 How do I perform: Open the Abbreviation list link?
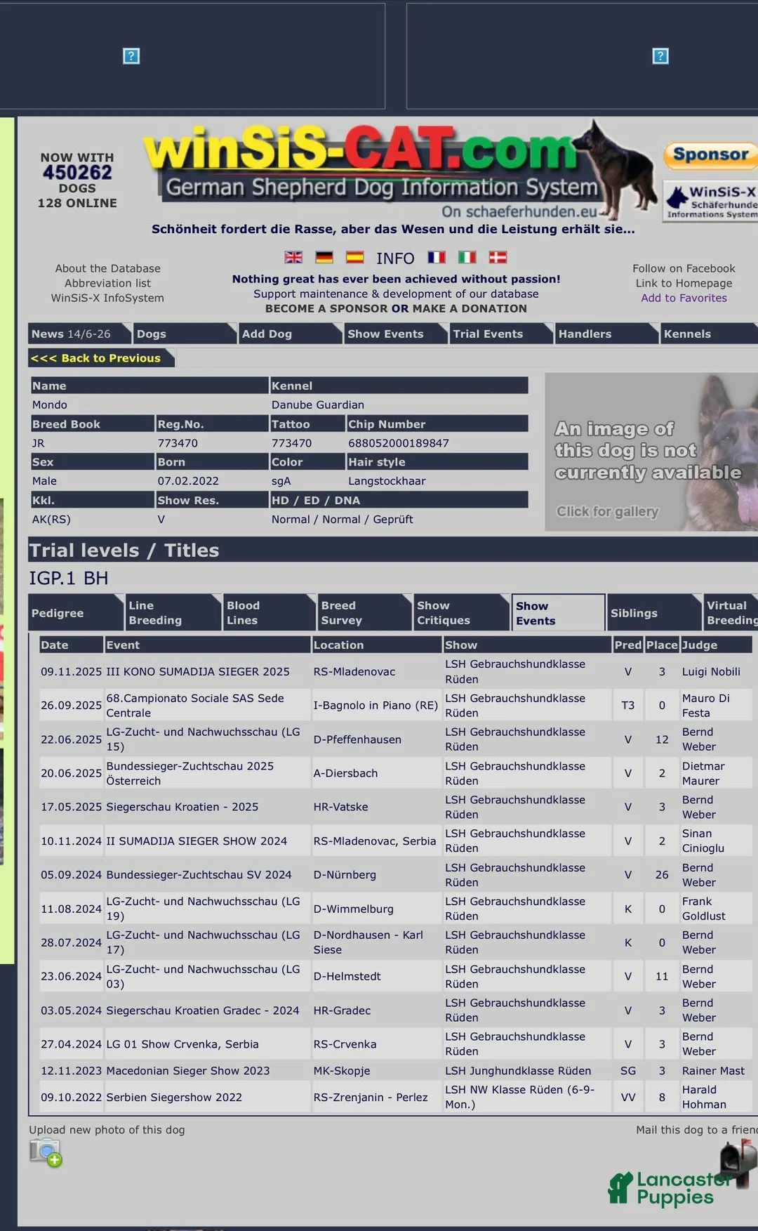coord(108,283)
